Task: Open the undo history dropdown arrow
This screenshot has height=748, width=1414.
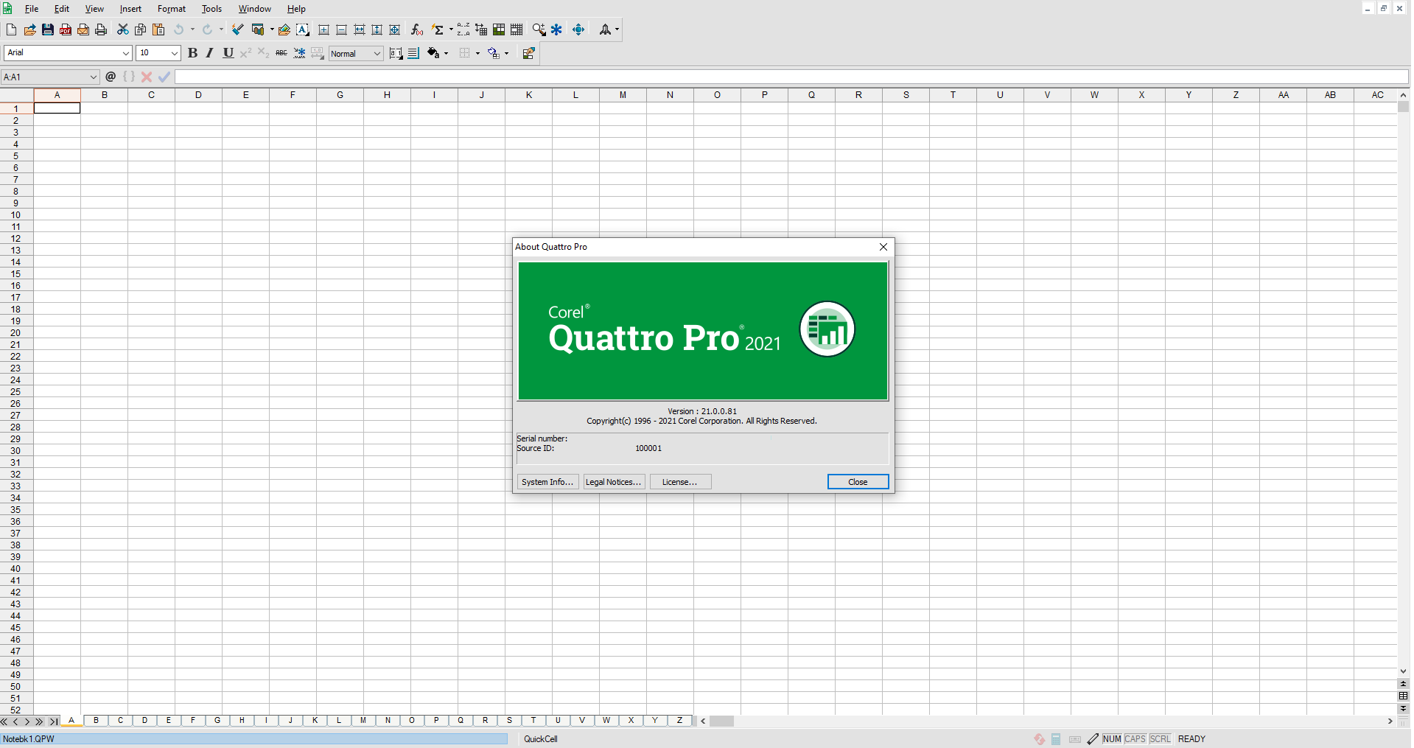Action: tap(192, 29)
